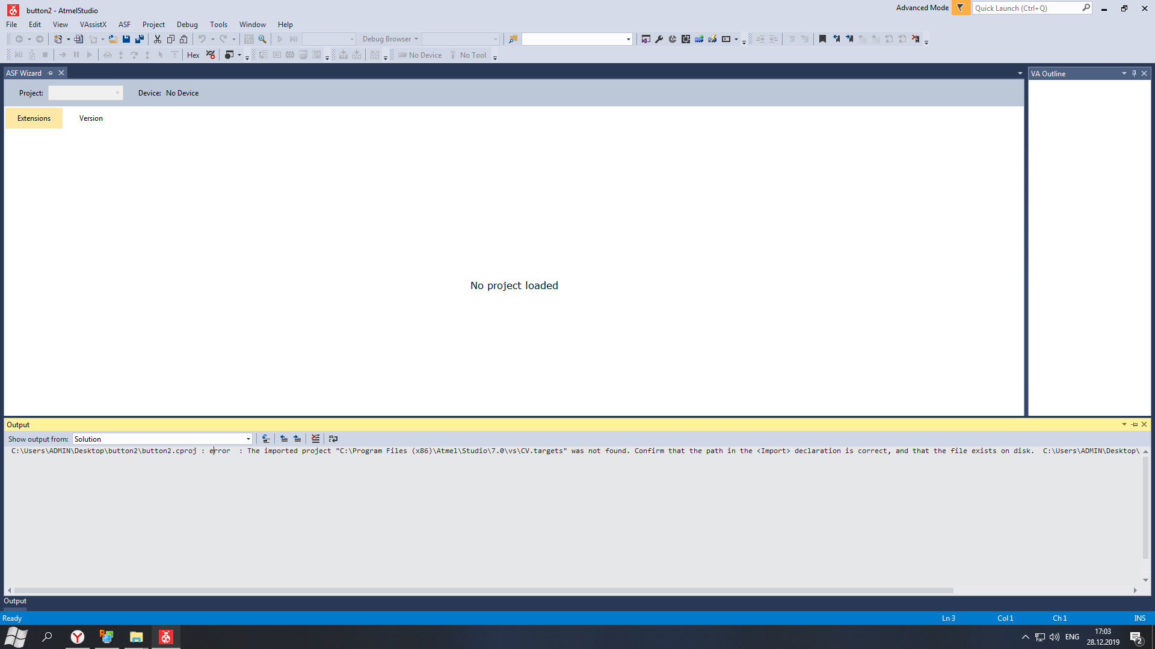Click the No Device button
This screenshot has height=649, width=1155.
click(420, 55)
